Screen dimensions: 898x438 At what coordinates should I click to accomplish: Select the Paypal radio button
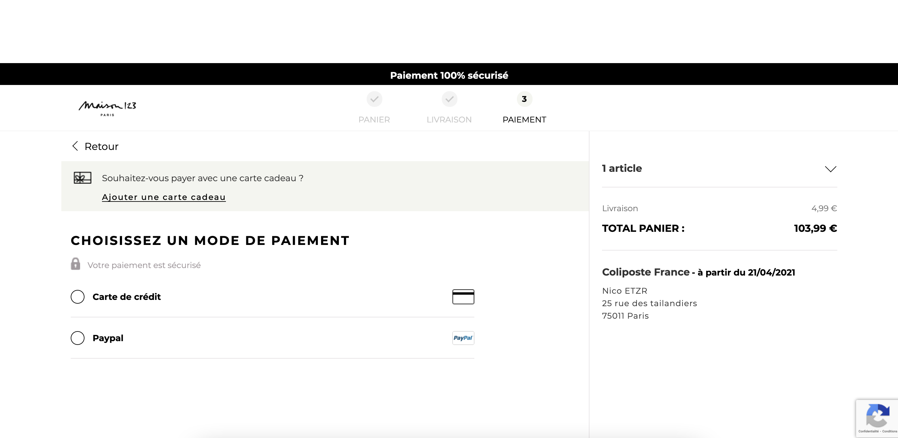[x=78, y=338]
